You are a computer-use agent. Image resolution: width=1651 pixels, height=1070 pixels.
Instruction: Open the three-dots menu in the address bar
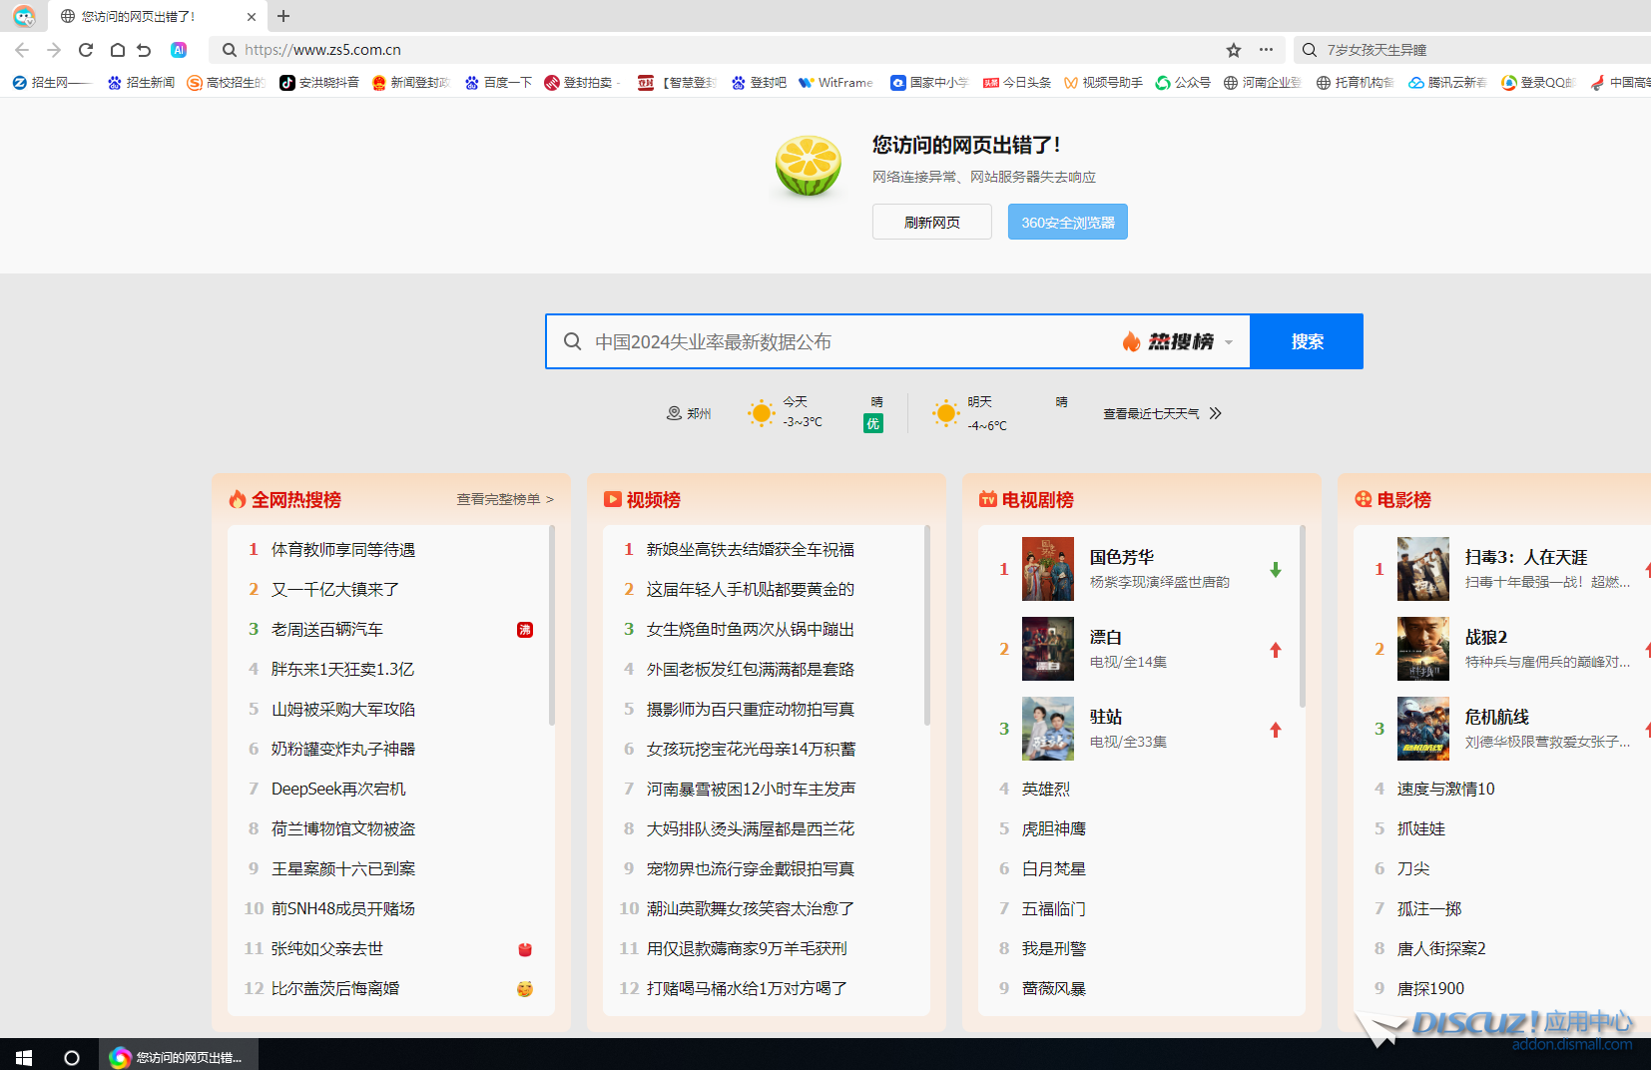(x=1266, y=50)
